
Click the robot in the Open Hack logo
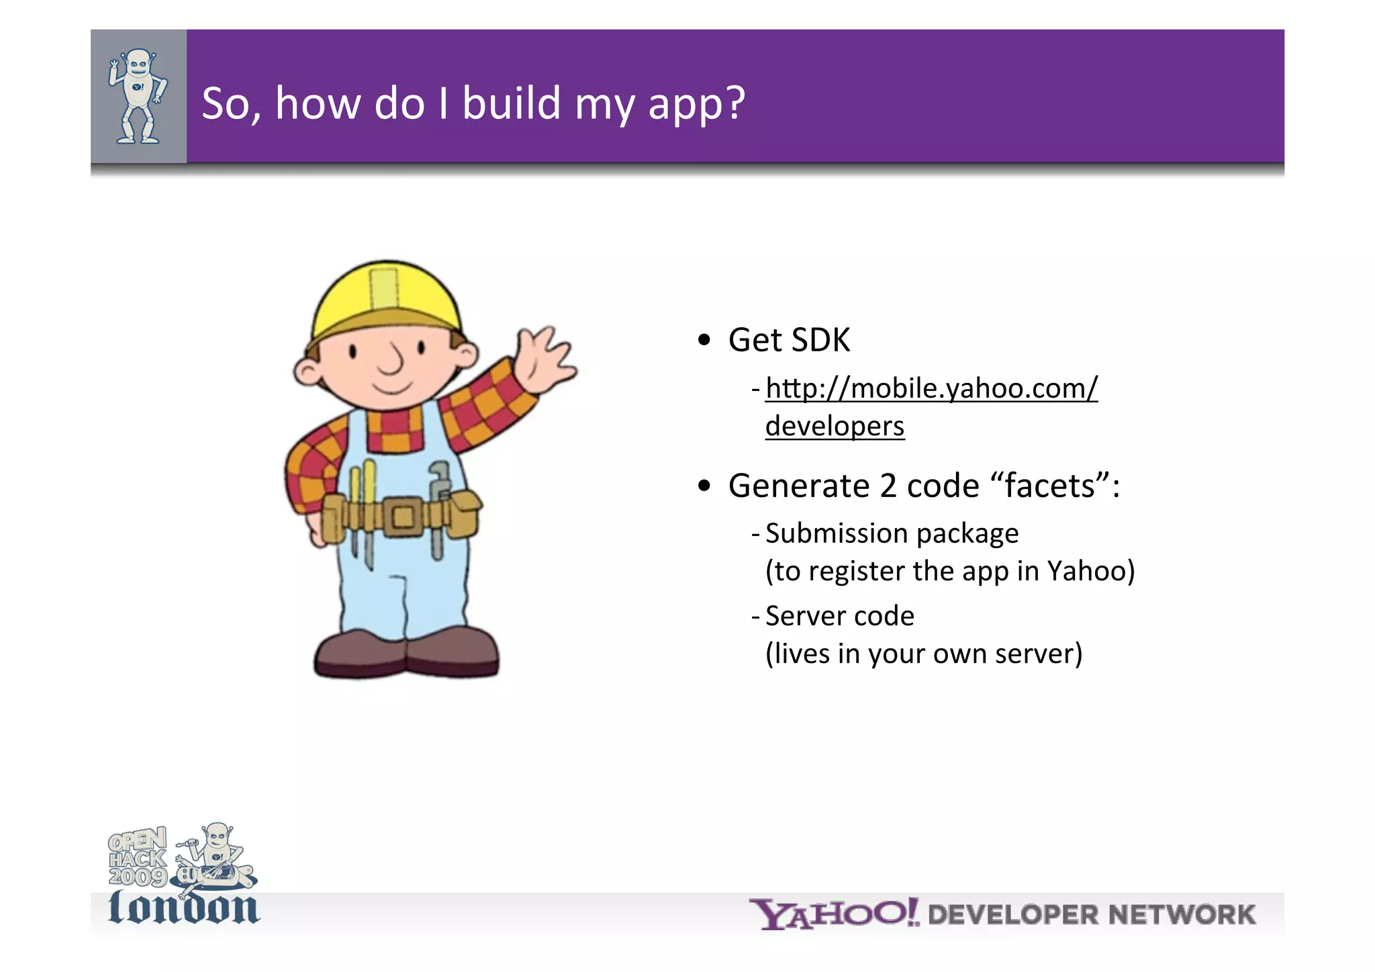click(216, 854)
